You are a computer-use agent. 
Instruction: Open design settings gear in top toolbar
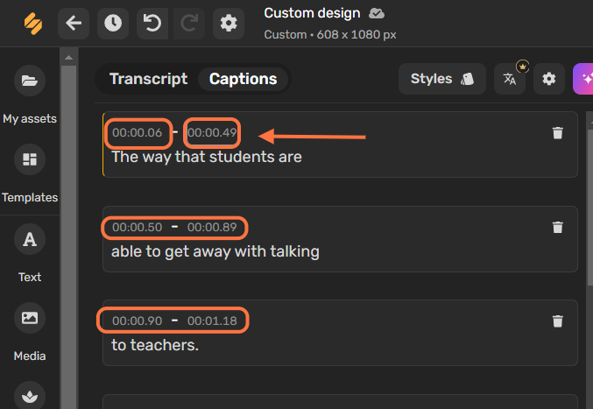229,24
